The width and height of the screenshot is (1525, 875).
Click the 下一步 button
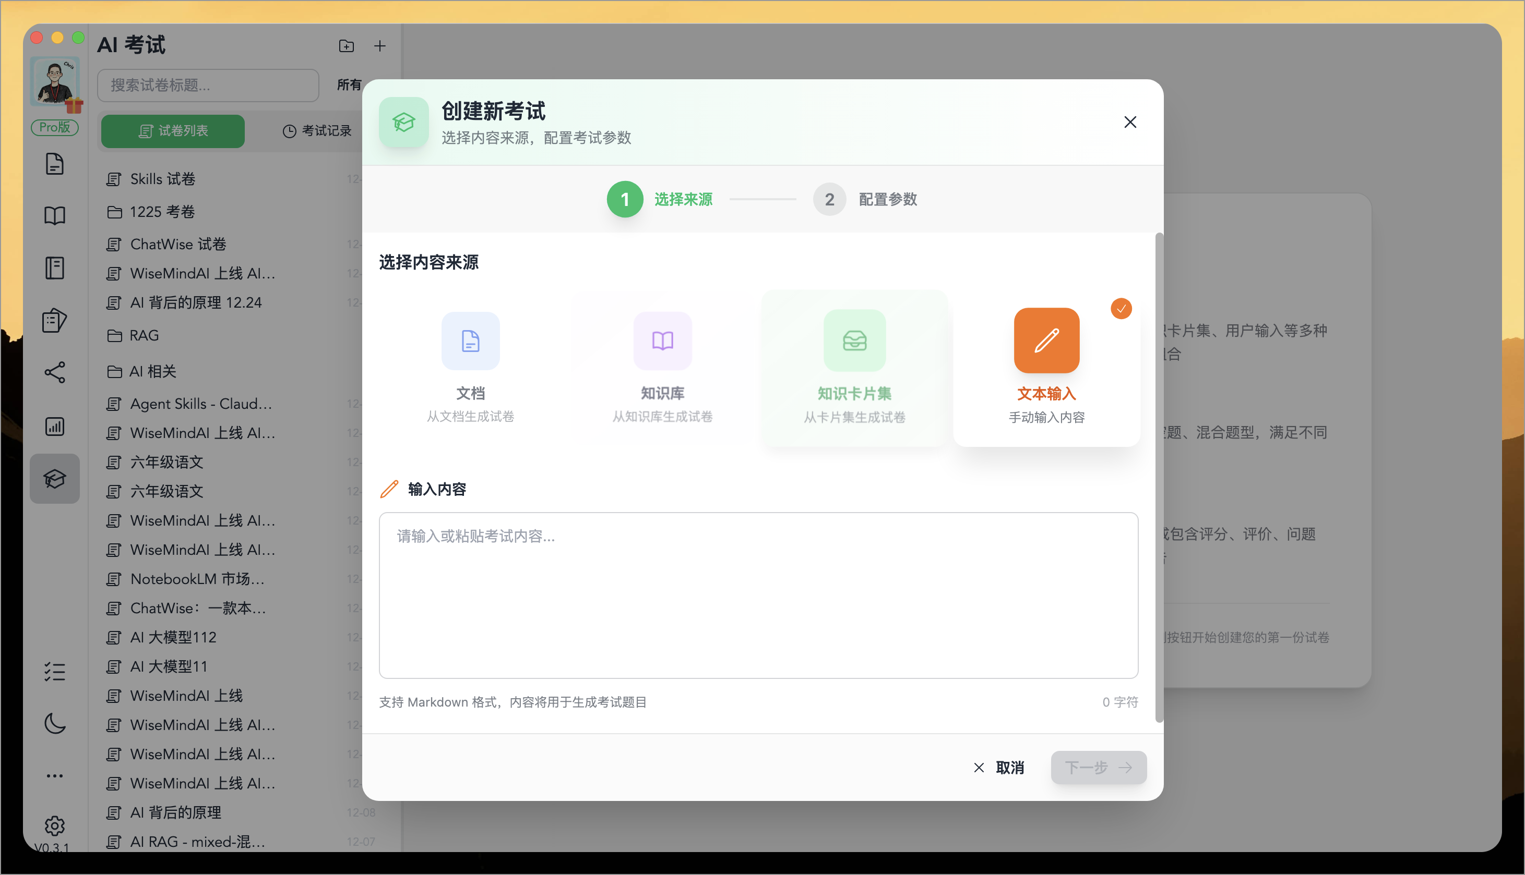tap(1098, 768)
